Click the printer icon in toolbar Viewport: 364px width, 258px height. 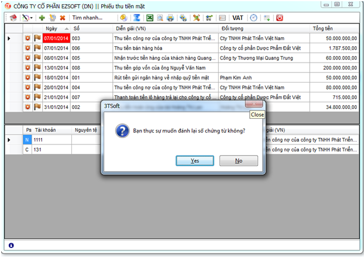tap(170, 18)
